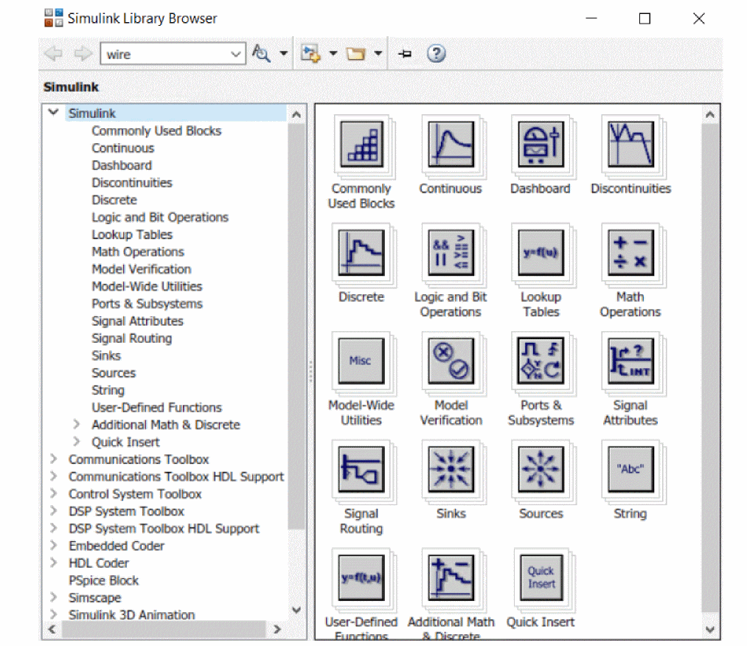Open Help with the question mark icon
The width and height of the screenshot is (747, 646).
[437, 53]
